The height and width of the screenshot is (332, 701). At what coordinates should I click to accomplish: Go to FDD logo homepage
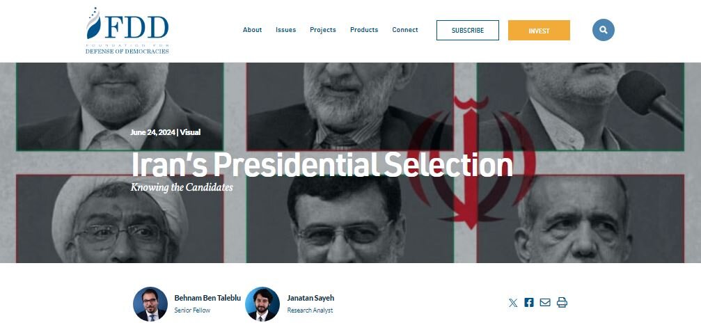[x=127, y=31]
